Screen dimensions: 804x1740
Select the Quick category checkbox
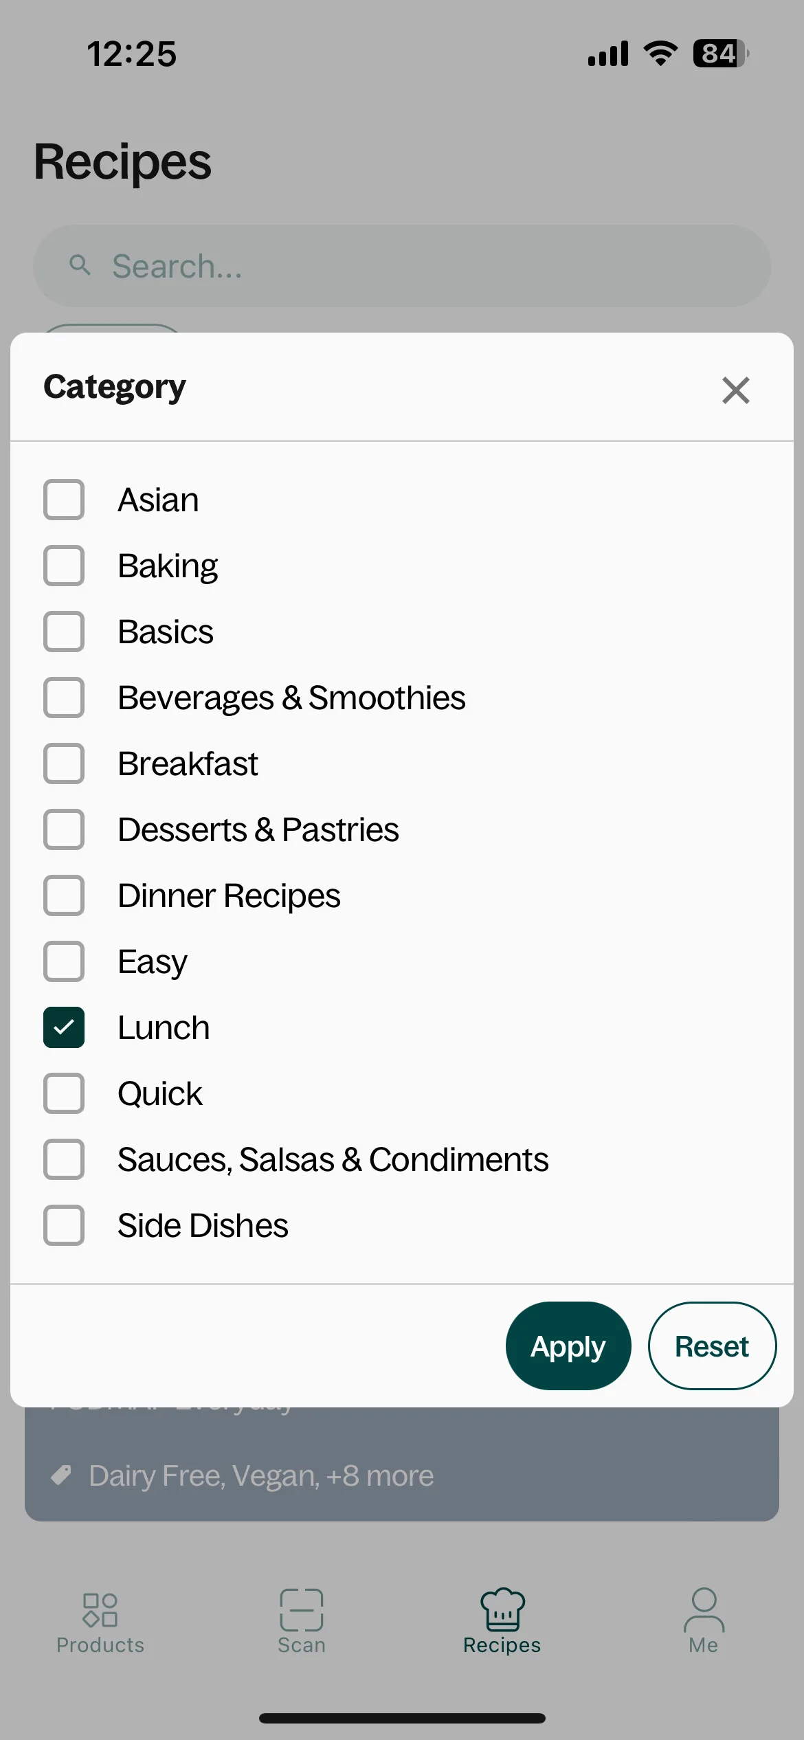point(64,1093)
